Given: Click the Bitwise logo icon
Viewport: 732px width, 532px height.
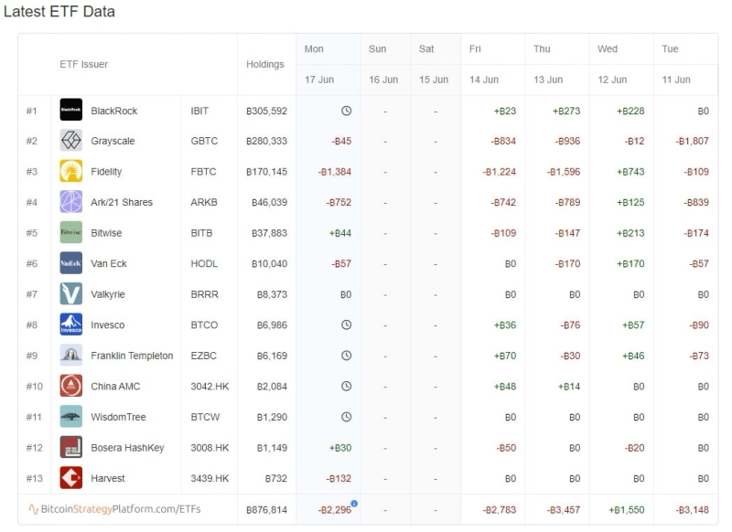Looking at the screenshot, I should click(70, 233).
